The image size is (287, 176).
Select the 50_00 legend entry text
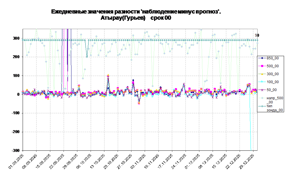pyautogui.click(x=272, y=90)
